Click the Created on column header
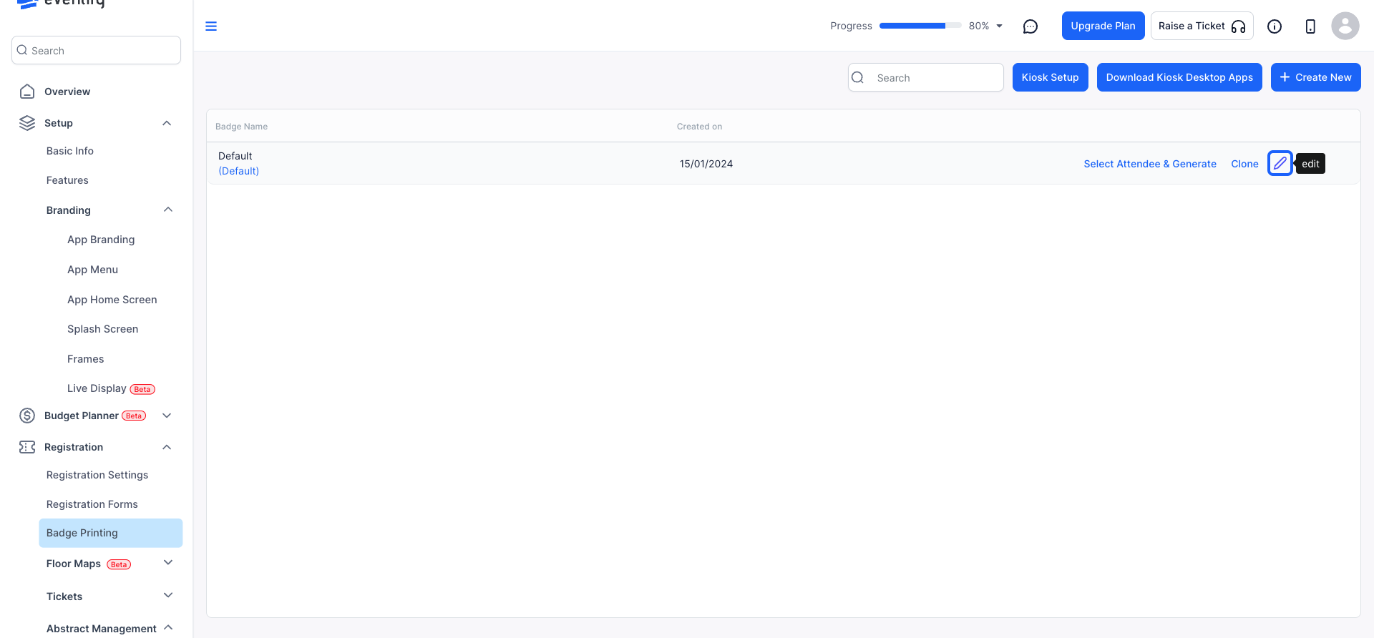Image resolution: width=1374 pixels, height=638 pixels. coord(699,127)
